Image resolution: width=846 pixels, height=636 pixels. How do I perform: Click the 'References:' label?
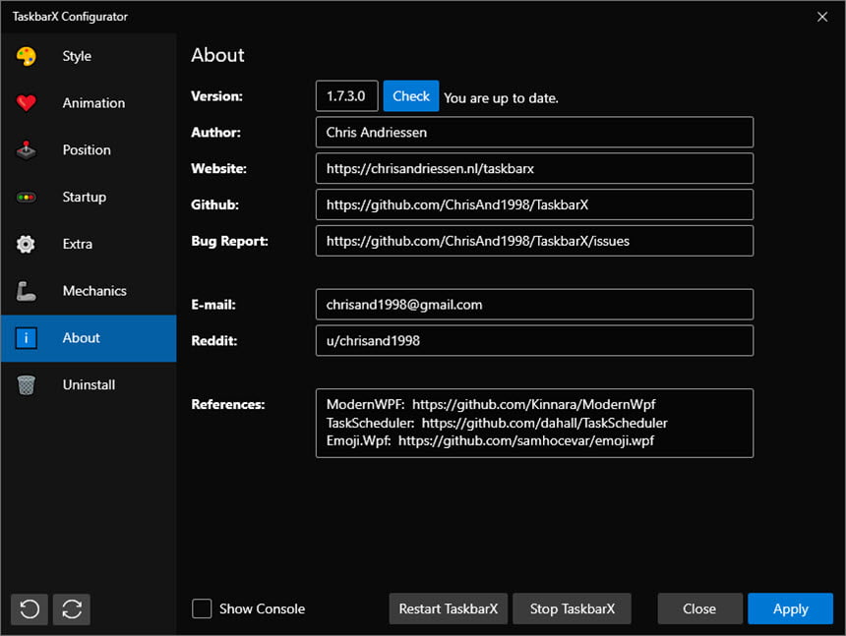pyautogui.click(x=228, y=404)
